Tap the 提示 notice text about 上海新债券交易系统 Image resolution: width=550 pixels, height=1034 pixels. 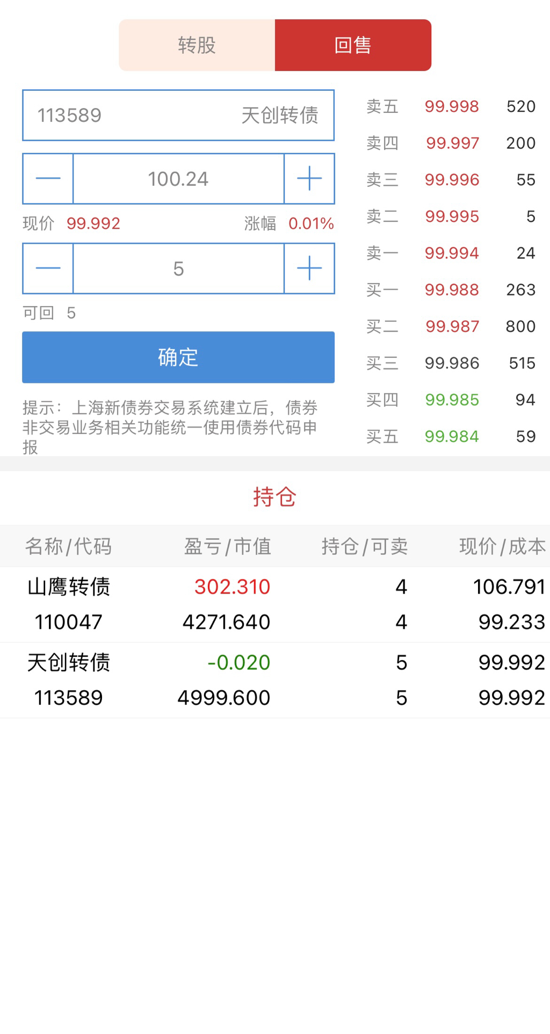[x=170, y=427]
